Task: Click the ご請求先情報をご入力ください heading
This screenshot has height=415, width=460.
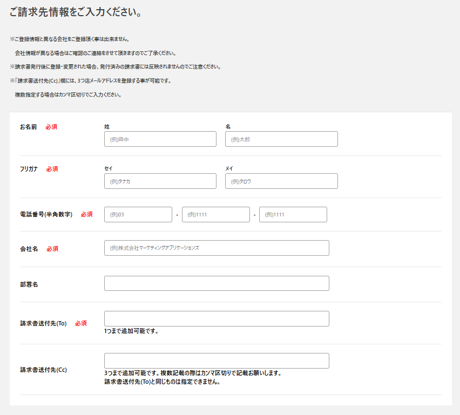Action: pos(76,12)
